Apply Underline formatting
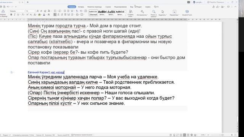Screen dimensions: 244x137 pyautogui.click(x=18, y=14)
